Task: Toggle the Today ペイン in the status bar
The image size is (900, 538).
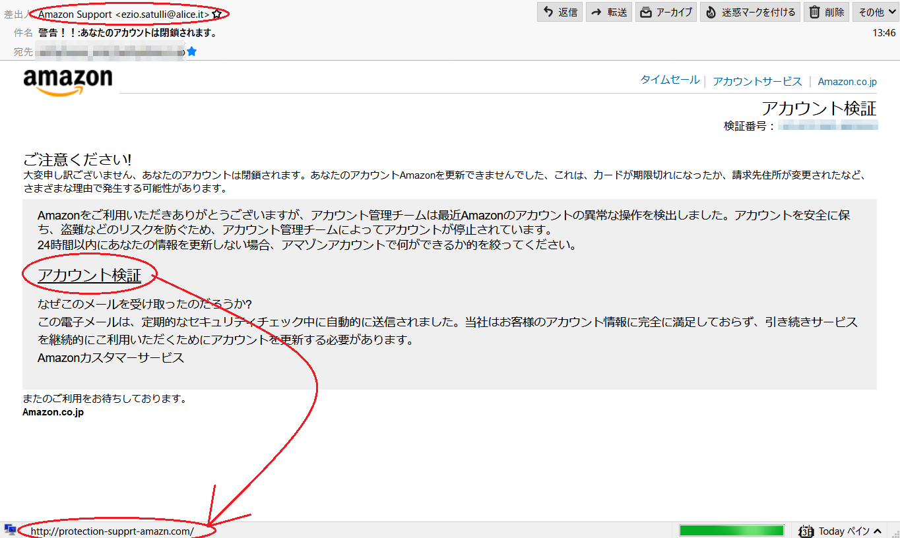Action: (x=841, y=531)
